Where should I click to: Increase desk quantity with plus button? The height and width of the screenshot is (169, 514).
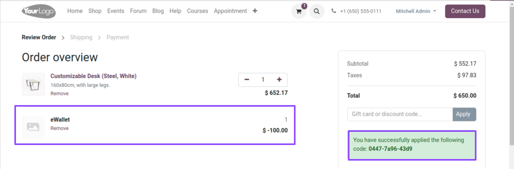point(279,80)
